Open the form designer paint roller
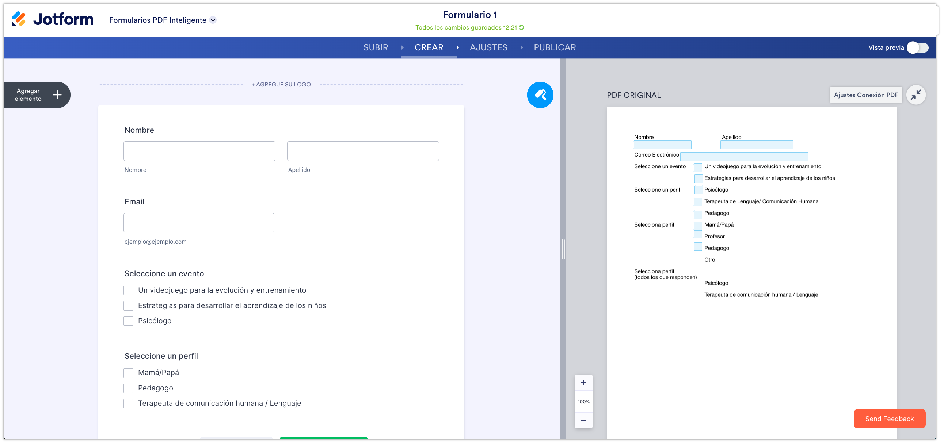This screenshot has height=443, width=944. [x=540, y=95]
